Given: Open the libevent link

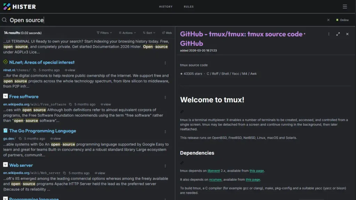Looking at the screenshot, I should click(214, 171).
